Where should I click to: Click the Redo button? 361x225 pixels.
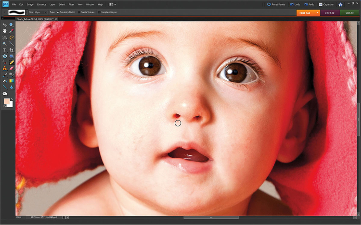(x=309, y=4)
